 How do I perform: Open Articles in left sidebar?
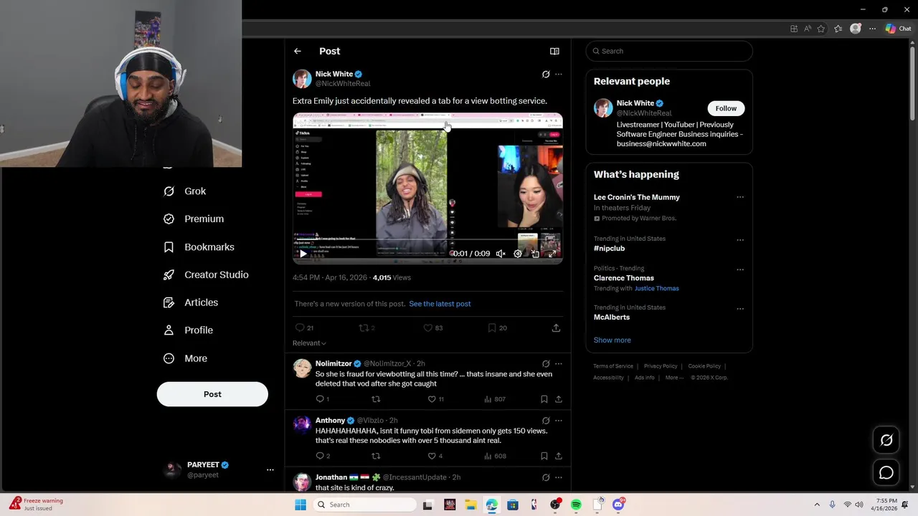(191, 302)
